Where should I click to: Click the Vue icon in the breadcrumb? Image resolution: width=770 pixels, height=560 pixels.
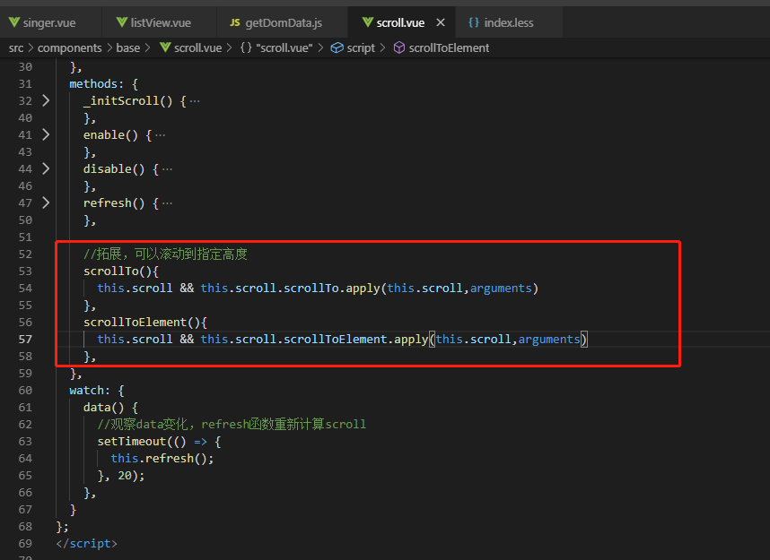point(165,47)
